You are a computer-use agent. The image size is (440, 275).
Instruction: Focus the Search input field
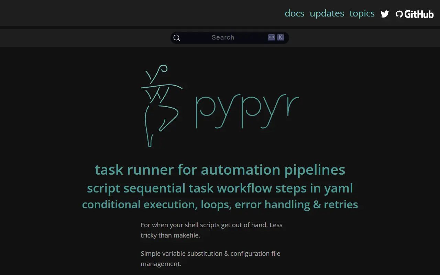coord(230,38)
